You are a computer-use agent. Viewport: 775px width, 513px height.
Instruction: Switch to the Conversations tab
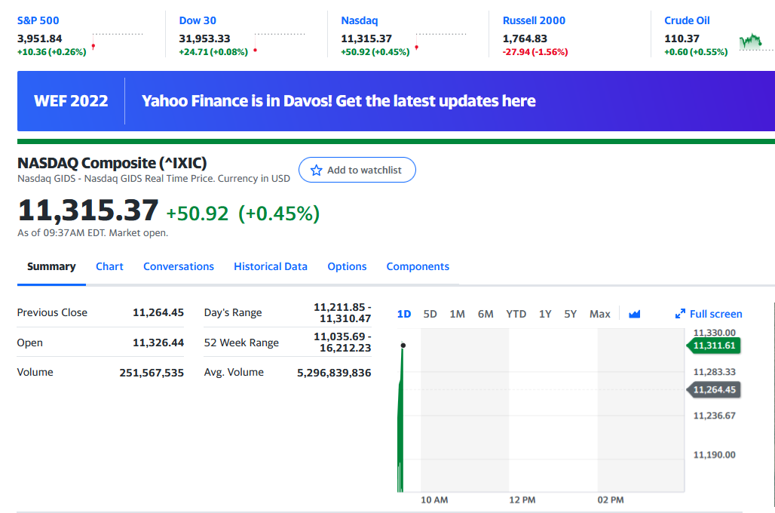[179, 266]
